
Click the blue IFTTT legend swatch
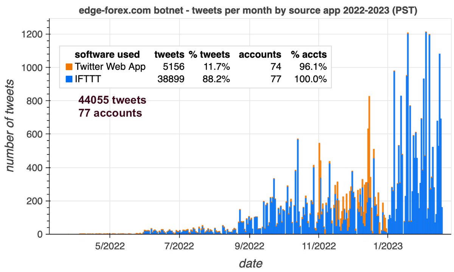(69, 79)
